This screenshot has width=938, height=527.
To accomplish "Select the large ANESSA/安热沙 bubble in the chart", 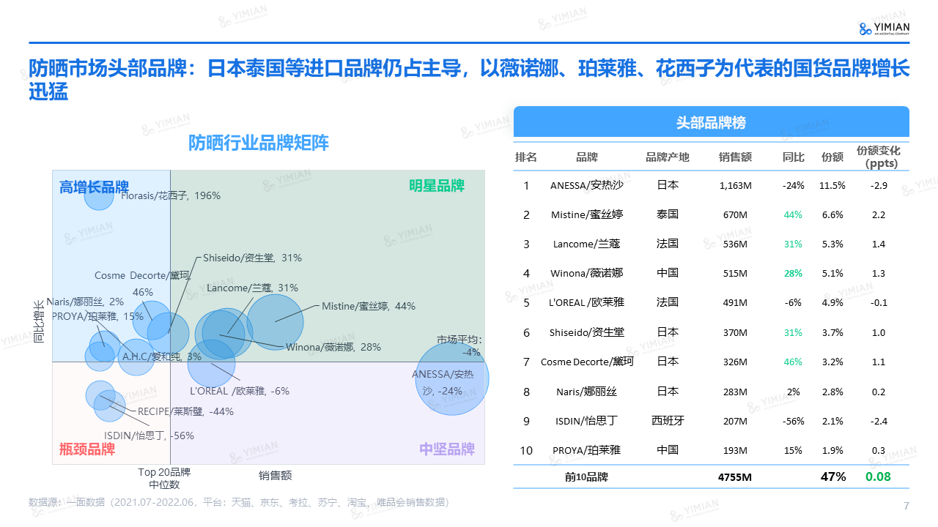I will click(x=452, y=378).
